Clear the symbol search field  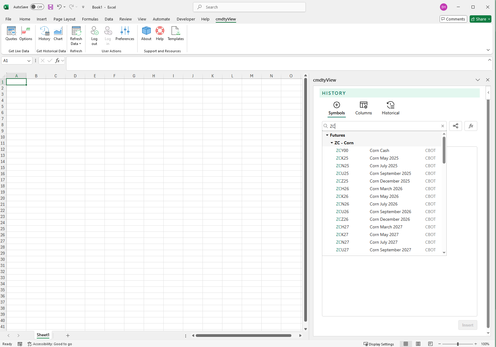(443, 126)
